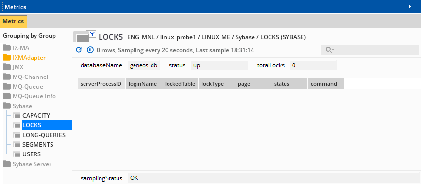This screenshot has width=421, height=185.
Task: Sort by command column header
Action: coord(326,84)
